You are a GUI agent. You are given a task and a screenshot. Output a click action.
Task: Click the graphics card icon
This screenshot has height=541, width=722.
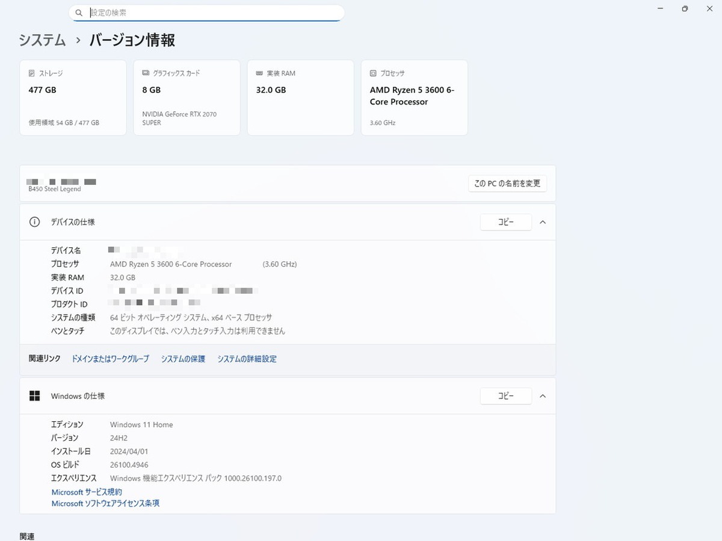click(x=146, y=73)
